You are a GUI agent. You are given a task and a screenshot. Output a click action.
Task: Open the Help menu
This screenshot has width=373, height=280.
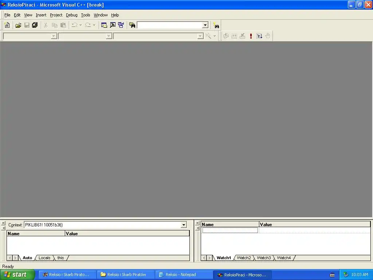(x=115, y=15)
